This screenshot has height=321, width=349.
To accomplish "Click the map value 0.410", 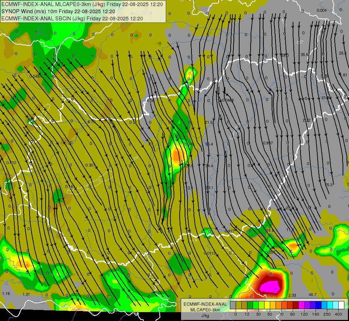I will point(11,163).
